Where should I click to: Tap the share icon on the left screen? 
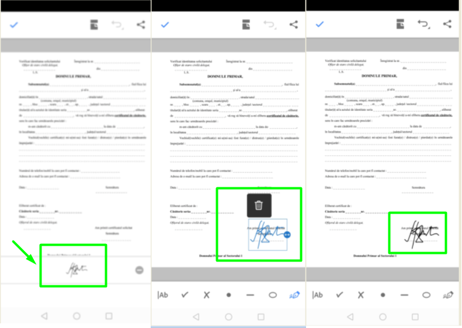pyautogui.click(x=141, y=25)
